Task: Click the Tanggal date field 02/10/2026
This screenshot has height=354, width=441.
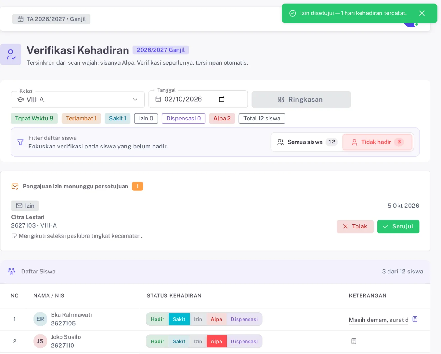Action: (x=198, y=99)
